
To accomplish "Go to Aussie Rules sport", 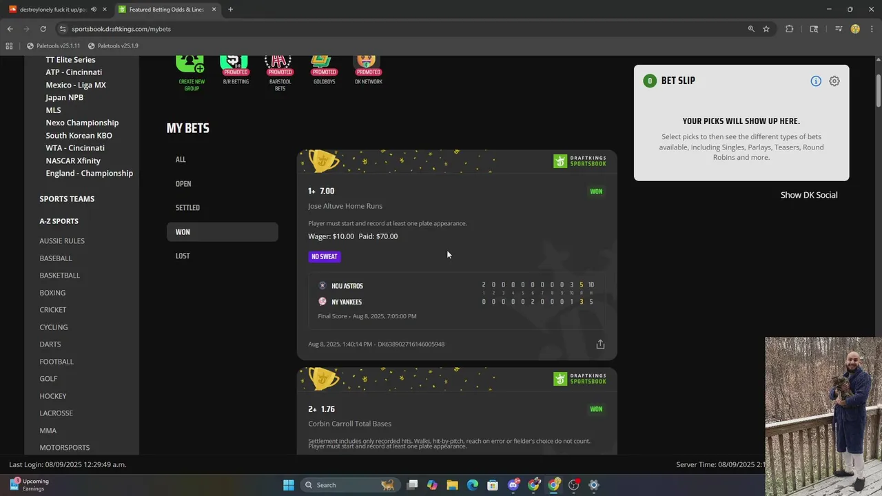I will [x=62, y=240].
